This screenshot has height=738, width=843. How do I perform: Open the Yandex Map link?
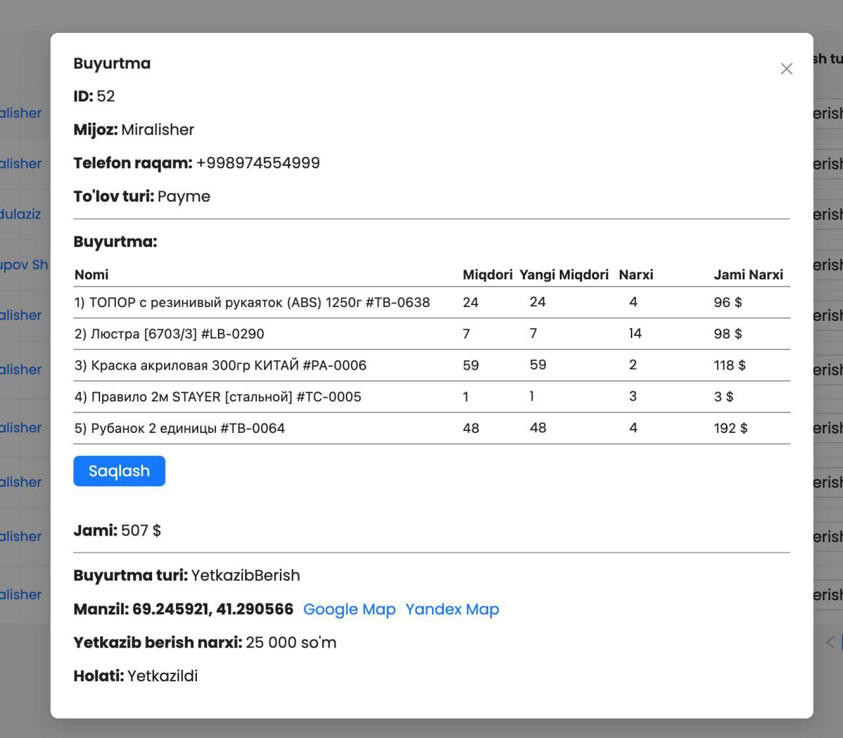[452, 610]
